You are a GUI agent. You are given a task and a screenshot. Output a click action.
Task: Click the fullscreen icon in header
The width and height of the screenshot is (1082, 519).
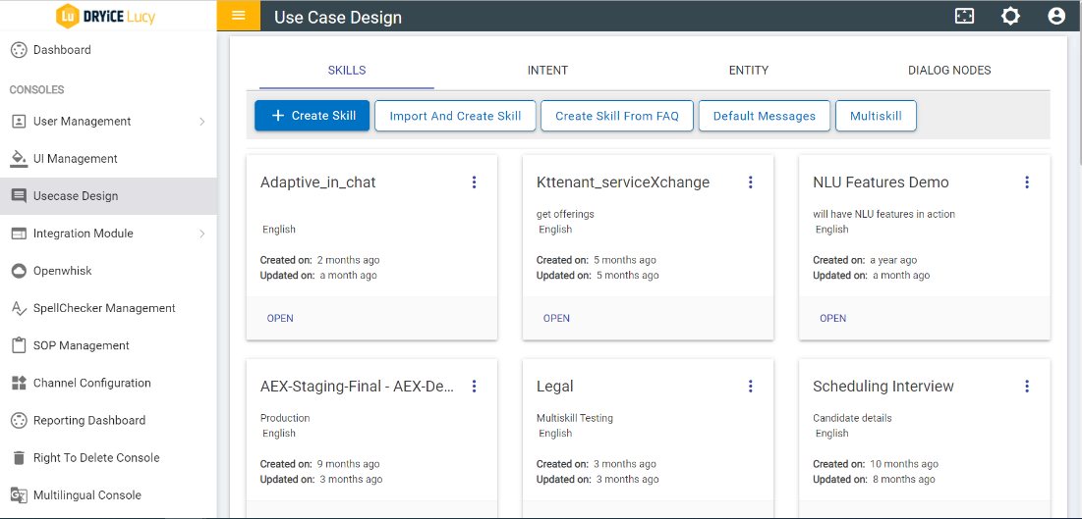pos(964,16)
